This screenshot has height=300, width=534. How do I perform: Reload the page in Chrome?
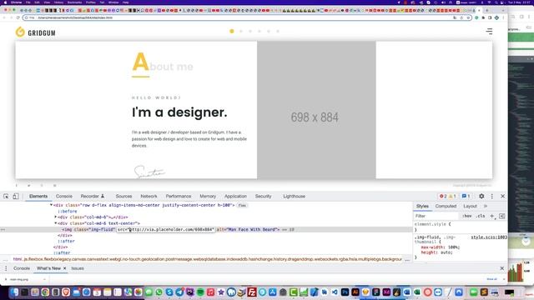pyautogui.click(x=18, y=17)
